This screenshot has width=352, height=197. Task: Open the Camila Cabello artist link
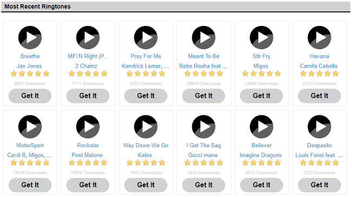[319, 66]
